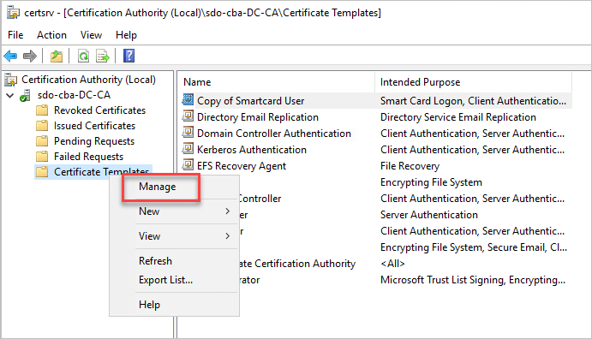Click the Up one level folder icon

(x=57, y=56)
